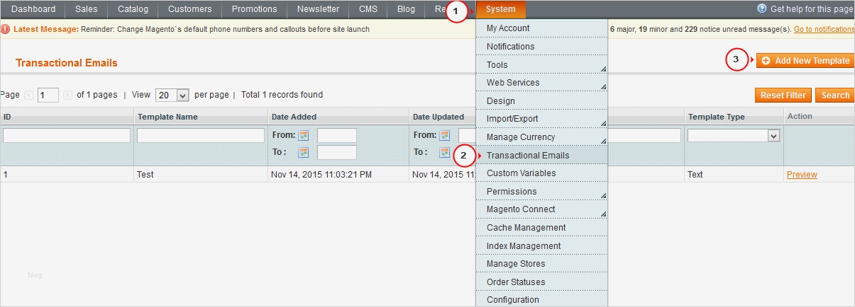Click the Reset Filter button
This screenshot has width=855, height=307.
[x=783, y=95]
